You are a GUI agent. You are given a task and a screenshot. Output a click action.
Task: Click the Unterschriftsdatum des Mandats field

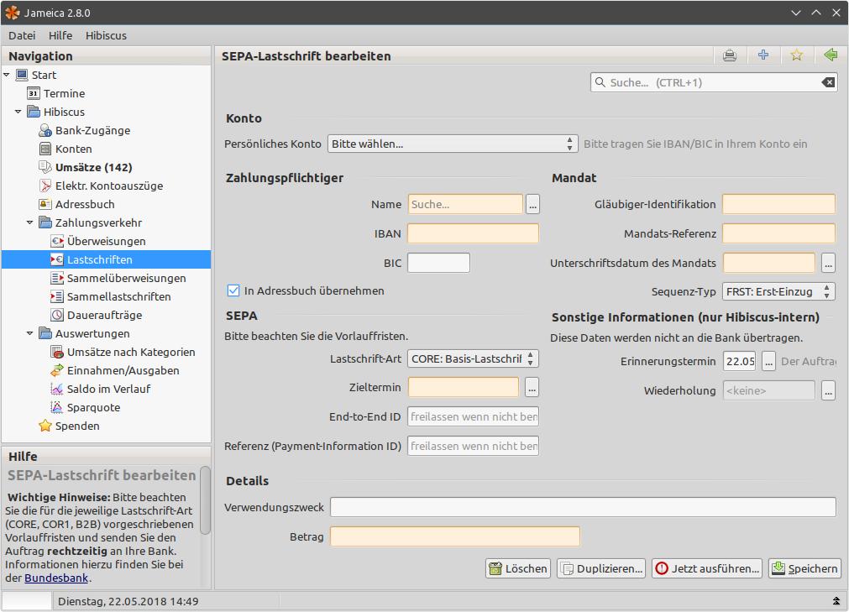[769, 263]
